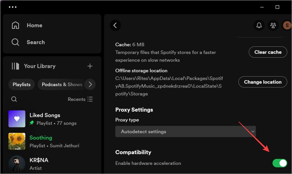Click the 'Proxy type' label

pyautogui.click(x=127, y=120)
